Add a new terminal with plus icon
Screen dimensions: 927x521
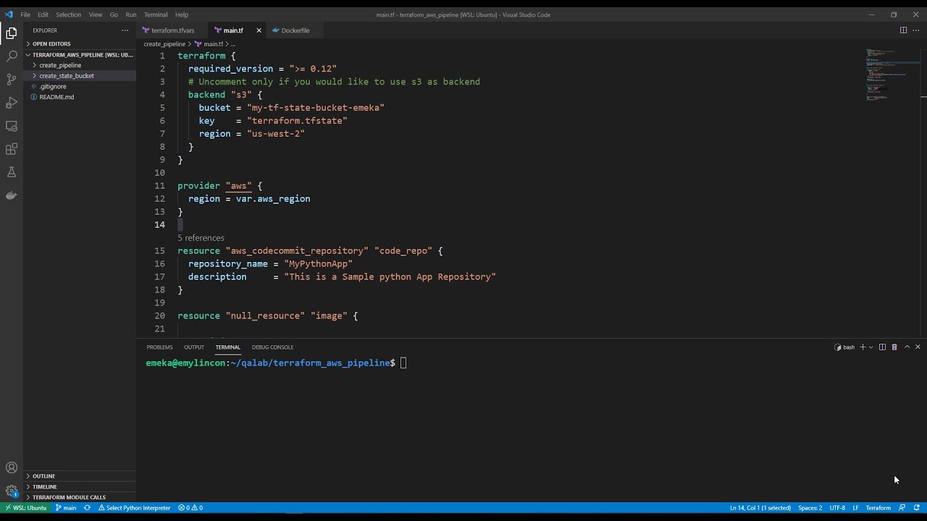pos(862,347)
